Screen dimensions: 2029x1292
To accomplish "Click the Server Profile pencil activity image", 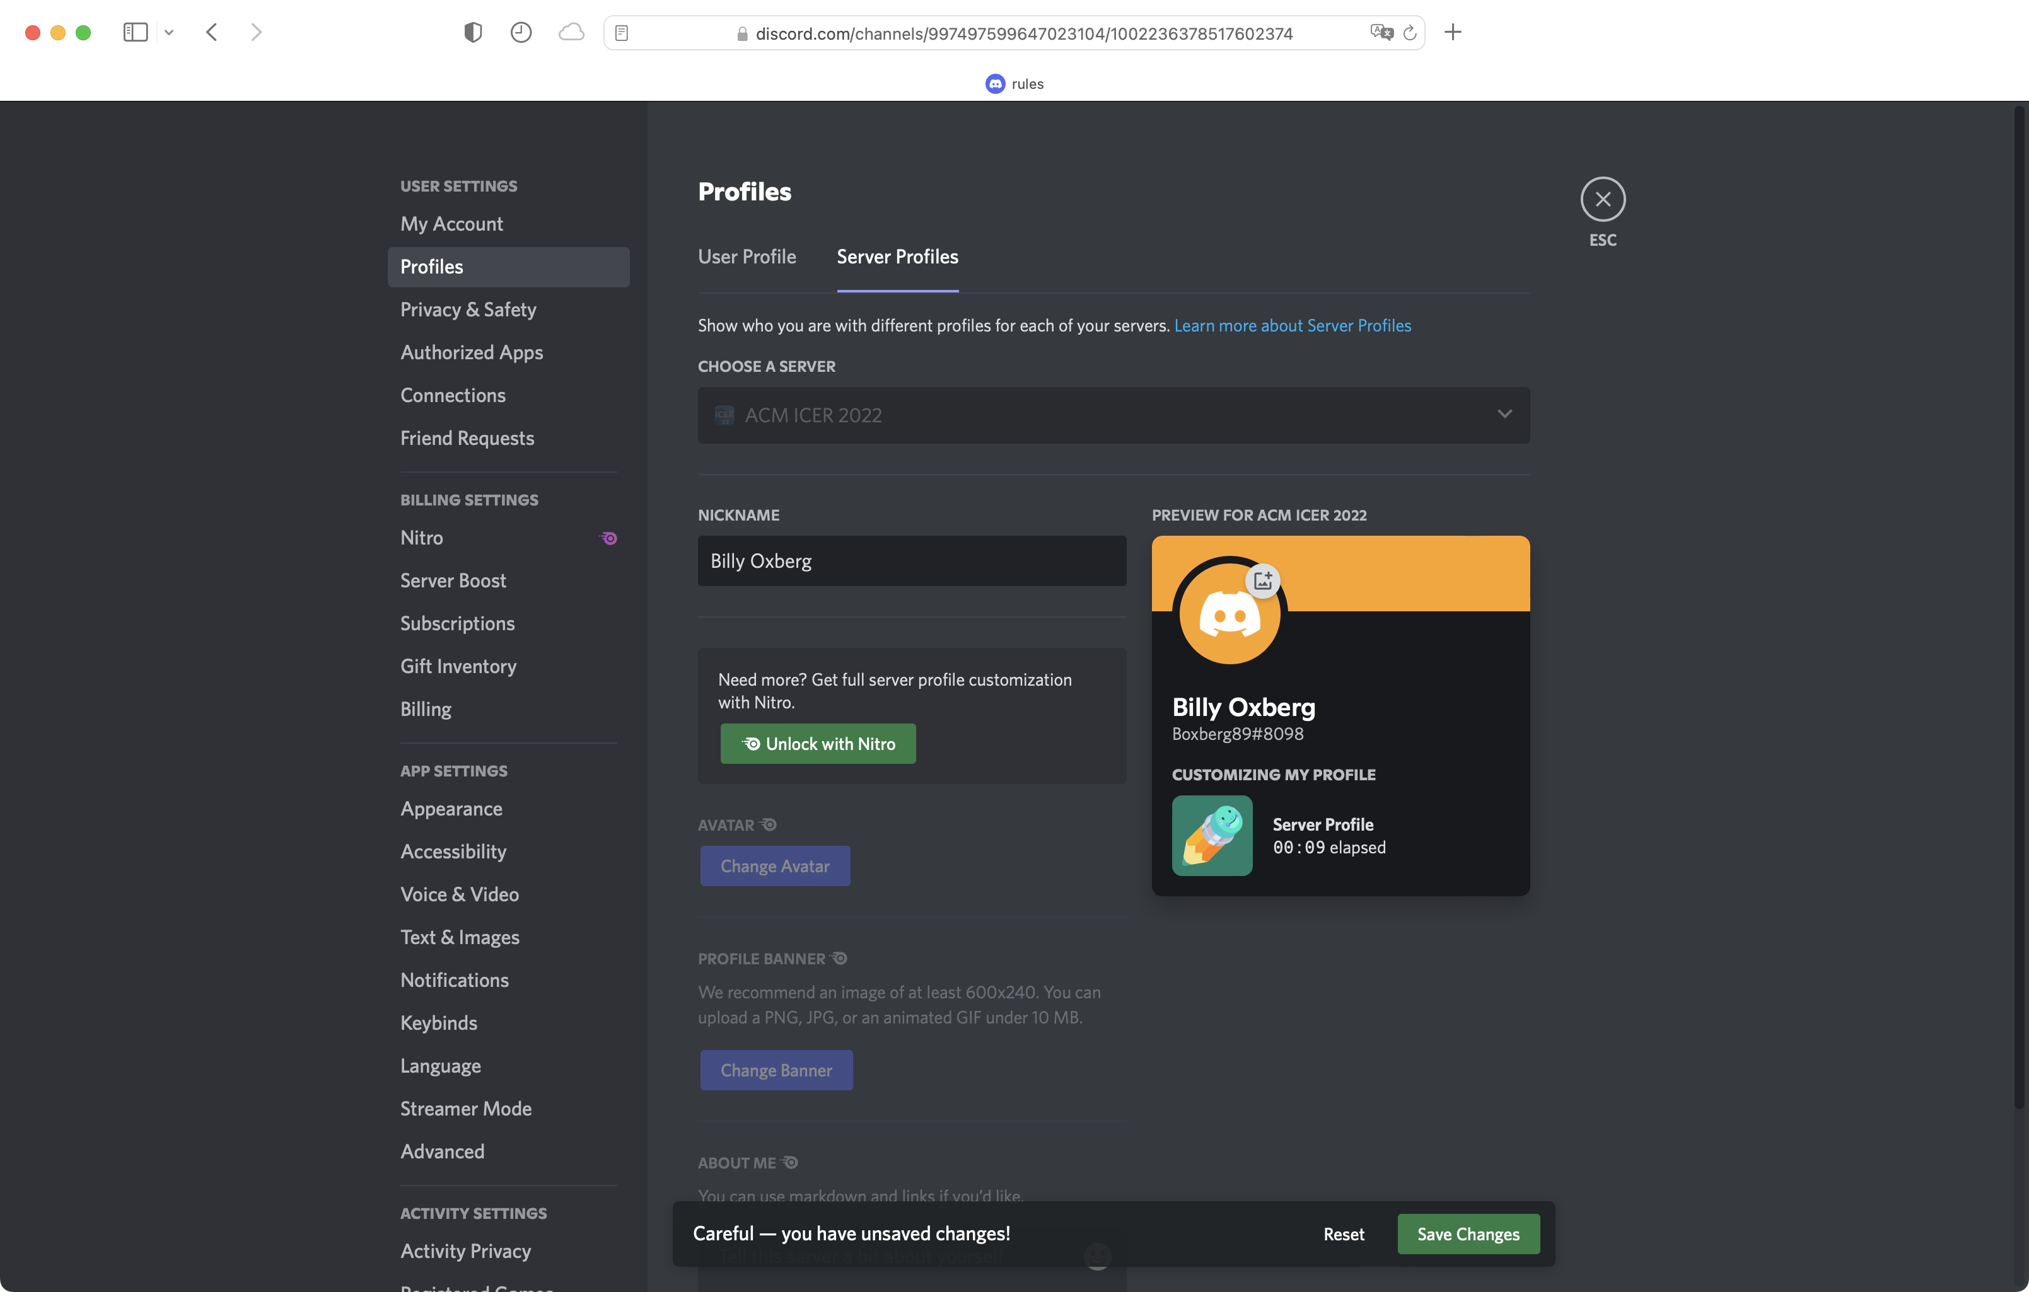I will click(1212, 836).
